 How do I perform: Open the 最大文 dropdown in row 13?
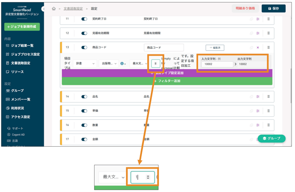click(139, 63)
